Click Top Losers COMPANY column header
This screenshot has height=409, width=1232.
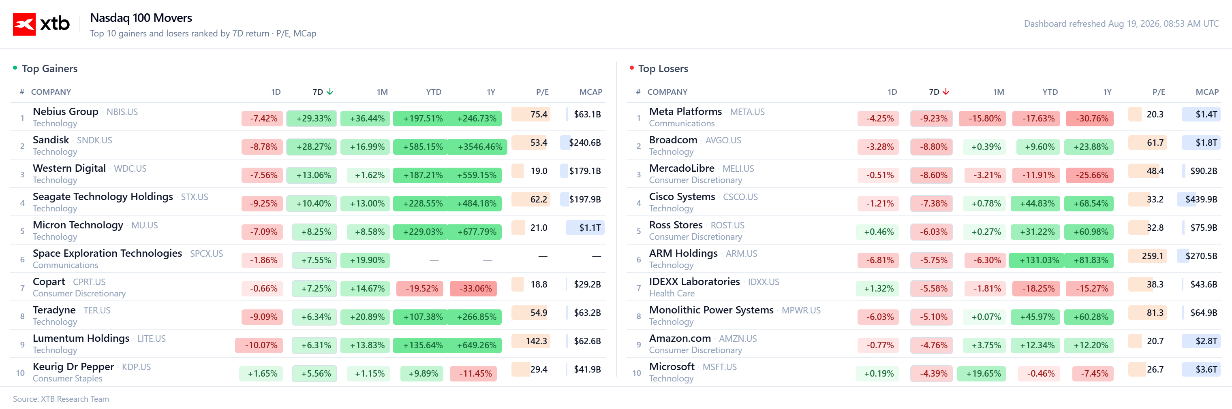(x=667, y=92)
